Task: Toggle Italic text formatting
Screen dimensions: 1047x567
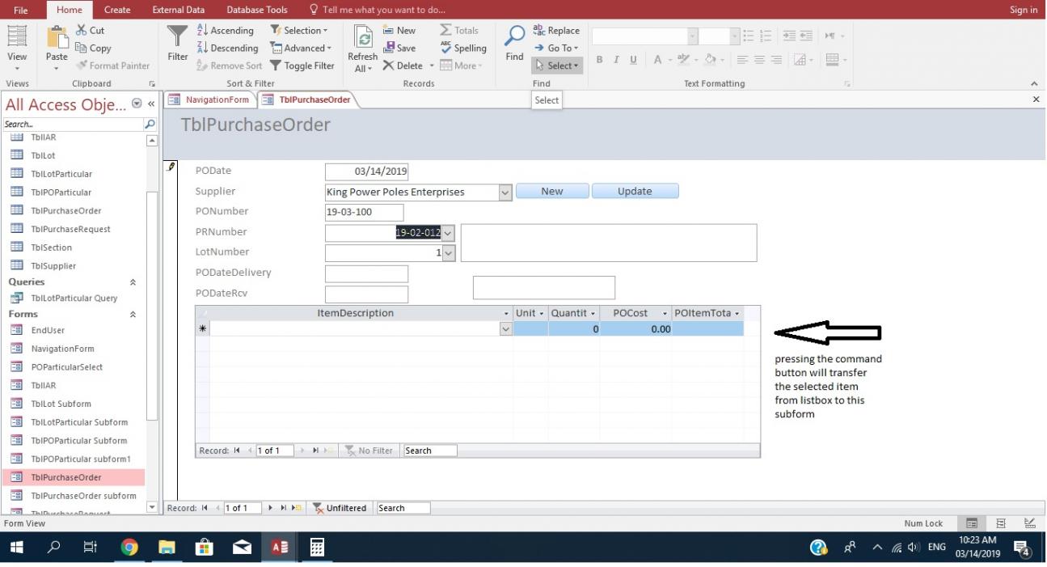Action: [616, 60]
